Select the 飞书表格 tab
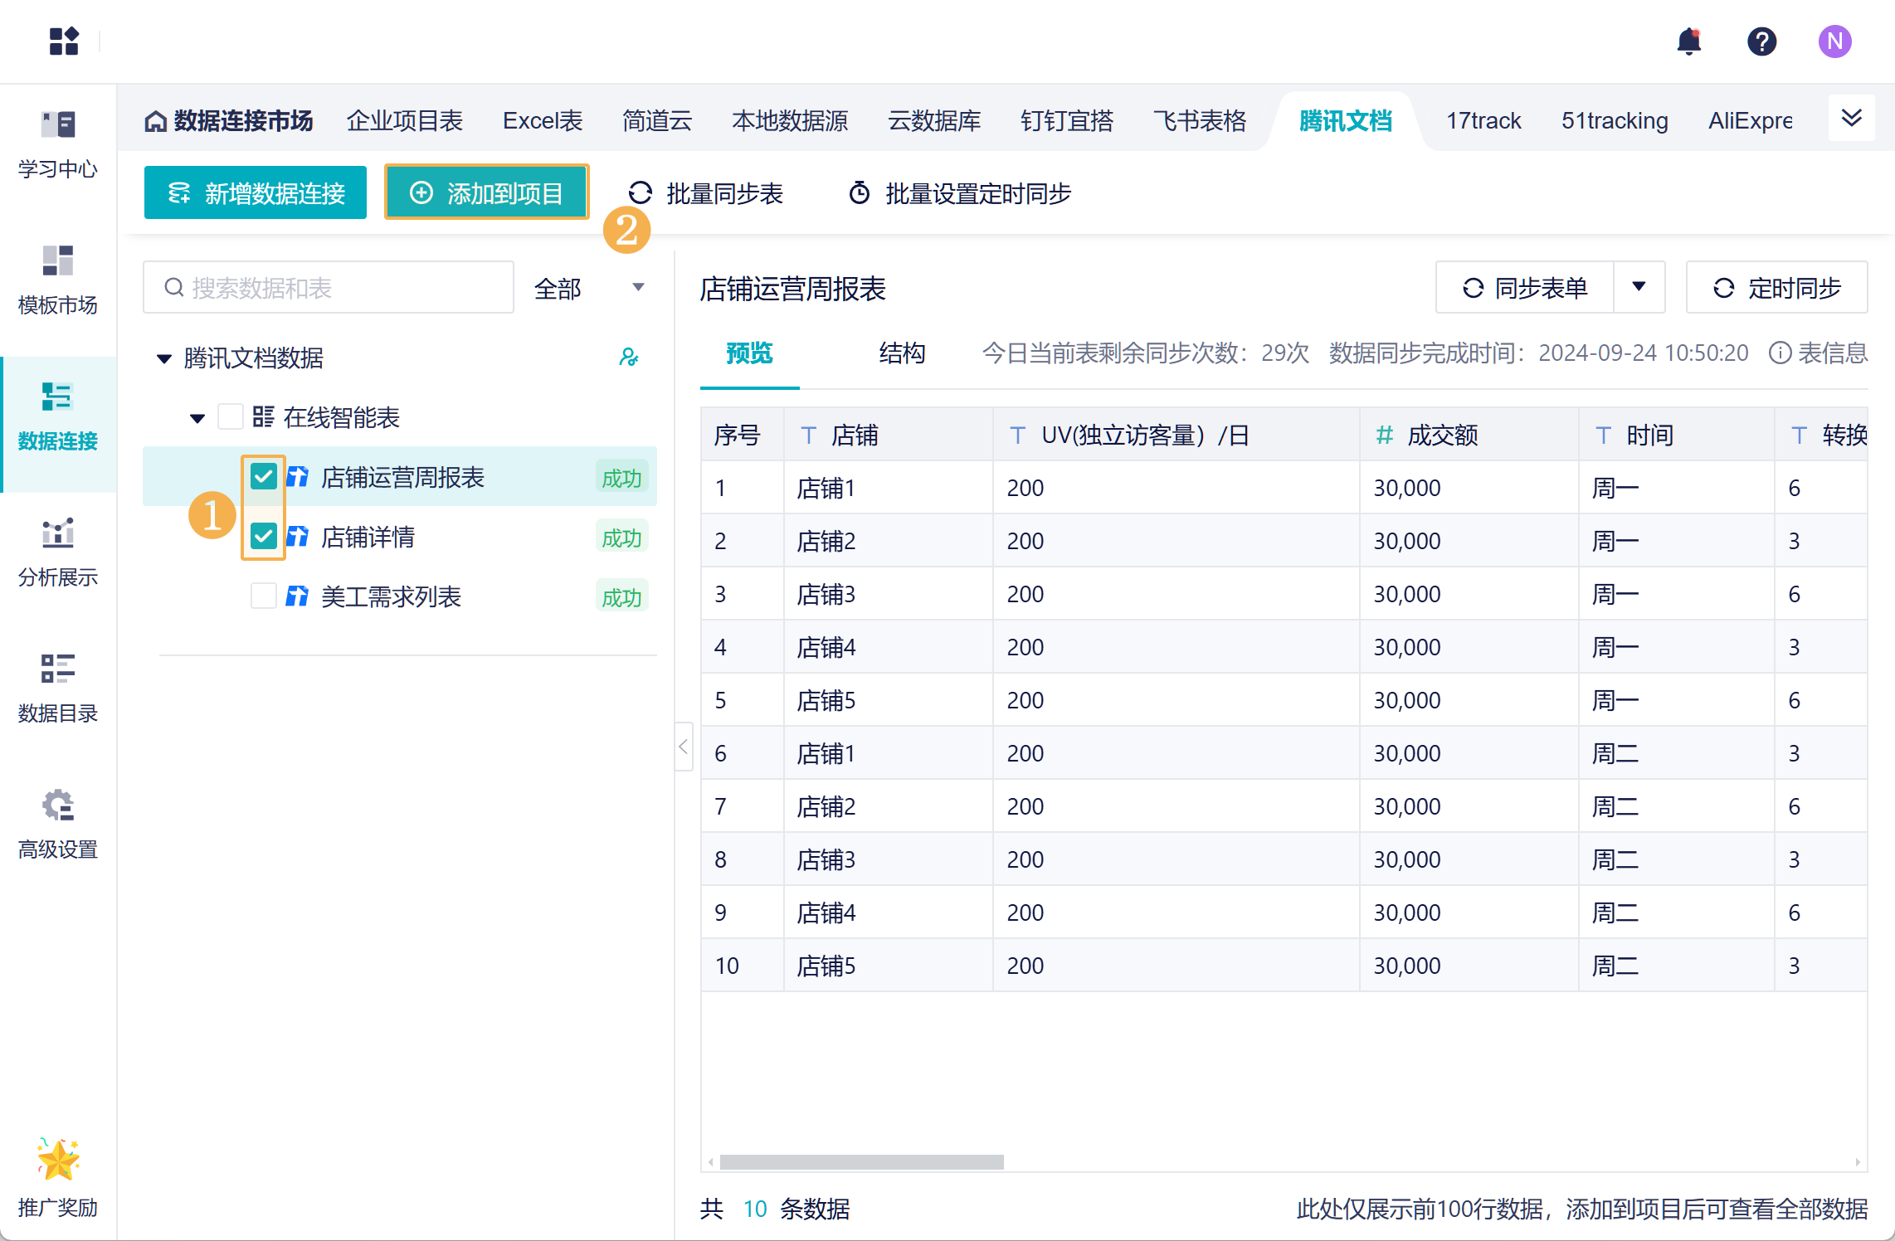The image size is (1895, 1241). point(1200,121)
